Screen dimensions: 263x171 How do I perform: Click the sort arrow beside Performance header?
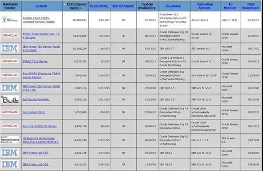tap(65, 5)
